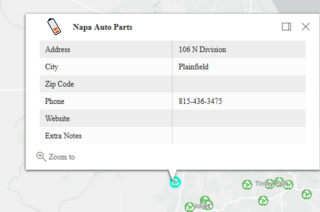Close the Napa Auto Parts popup
The height and width of the screenshot is (212, 320).
tap(306, 27)
